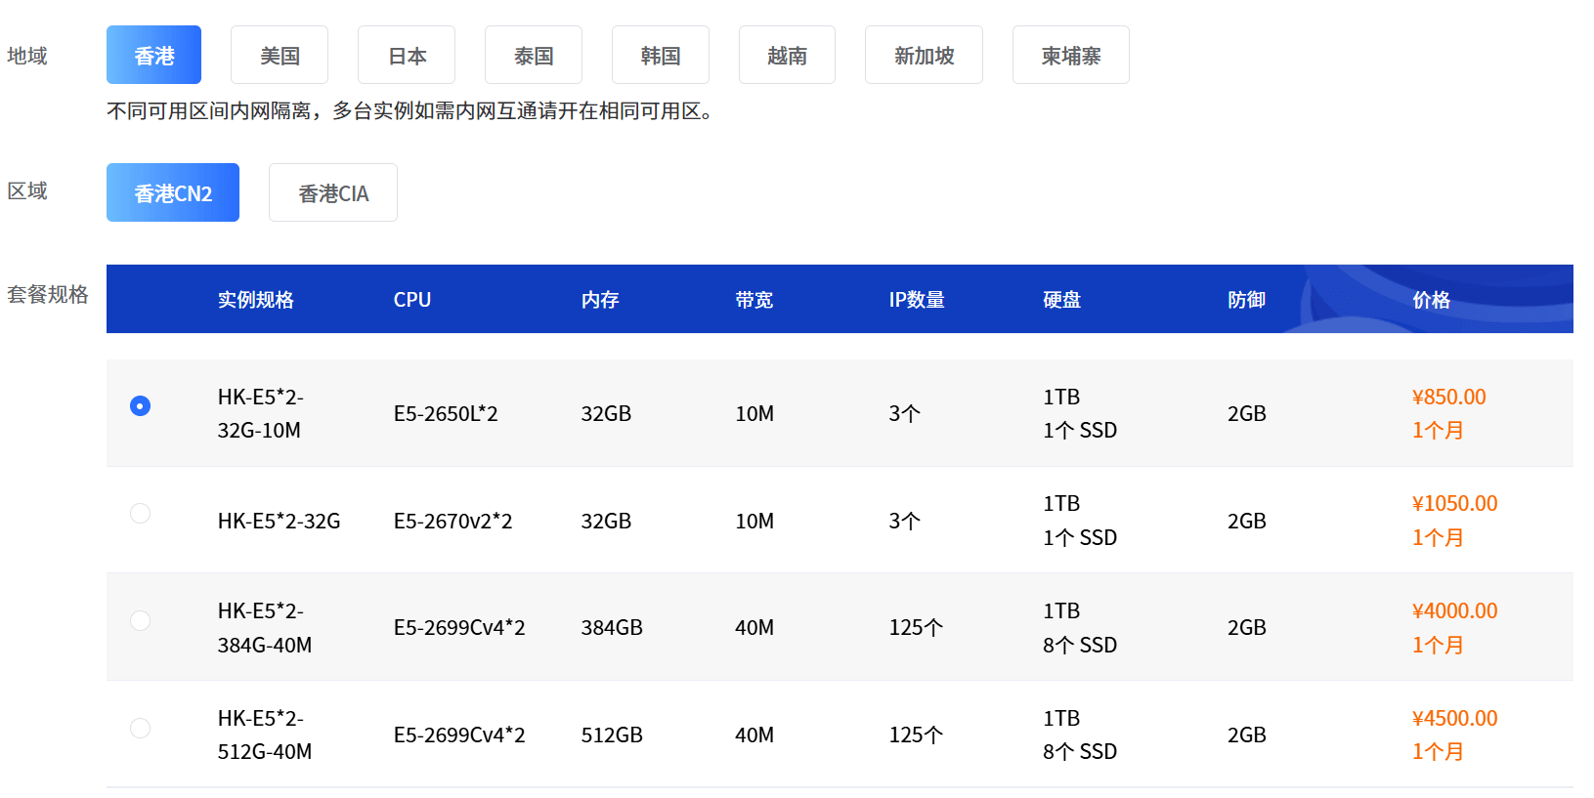Pick the HK-E5*2-512G-40M plan radio button
Image resolution: width=1594 pixels, height=798 pixels.
click(141, 728)
